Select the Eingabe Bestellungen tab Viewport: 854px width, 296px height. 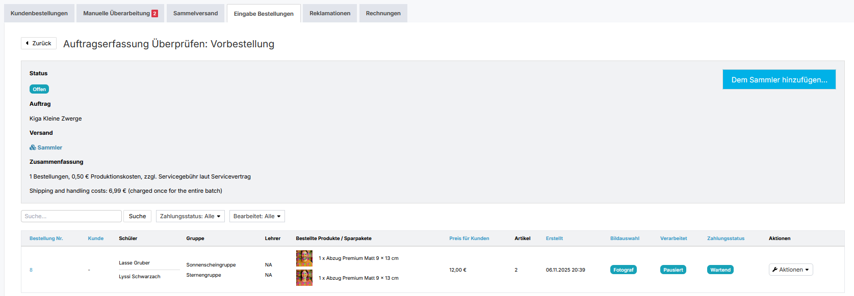coord(264,14)
